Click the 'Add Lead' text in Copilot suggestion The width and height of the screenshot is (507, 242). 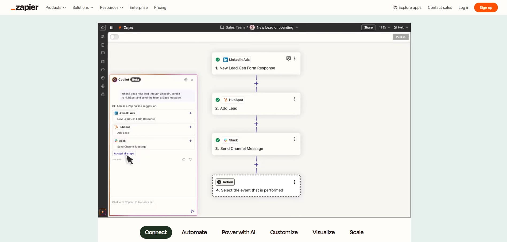click(123, 133)
